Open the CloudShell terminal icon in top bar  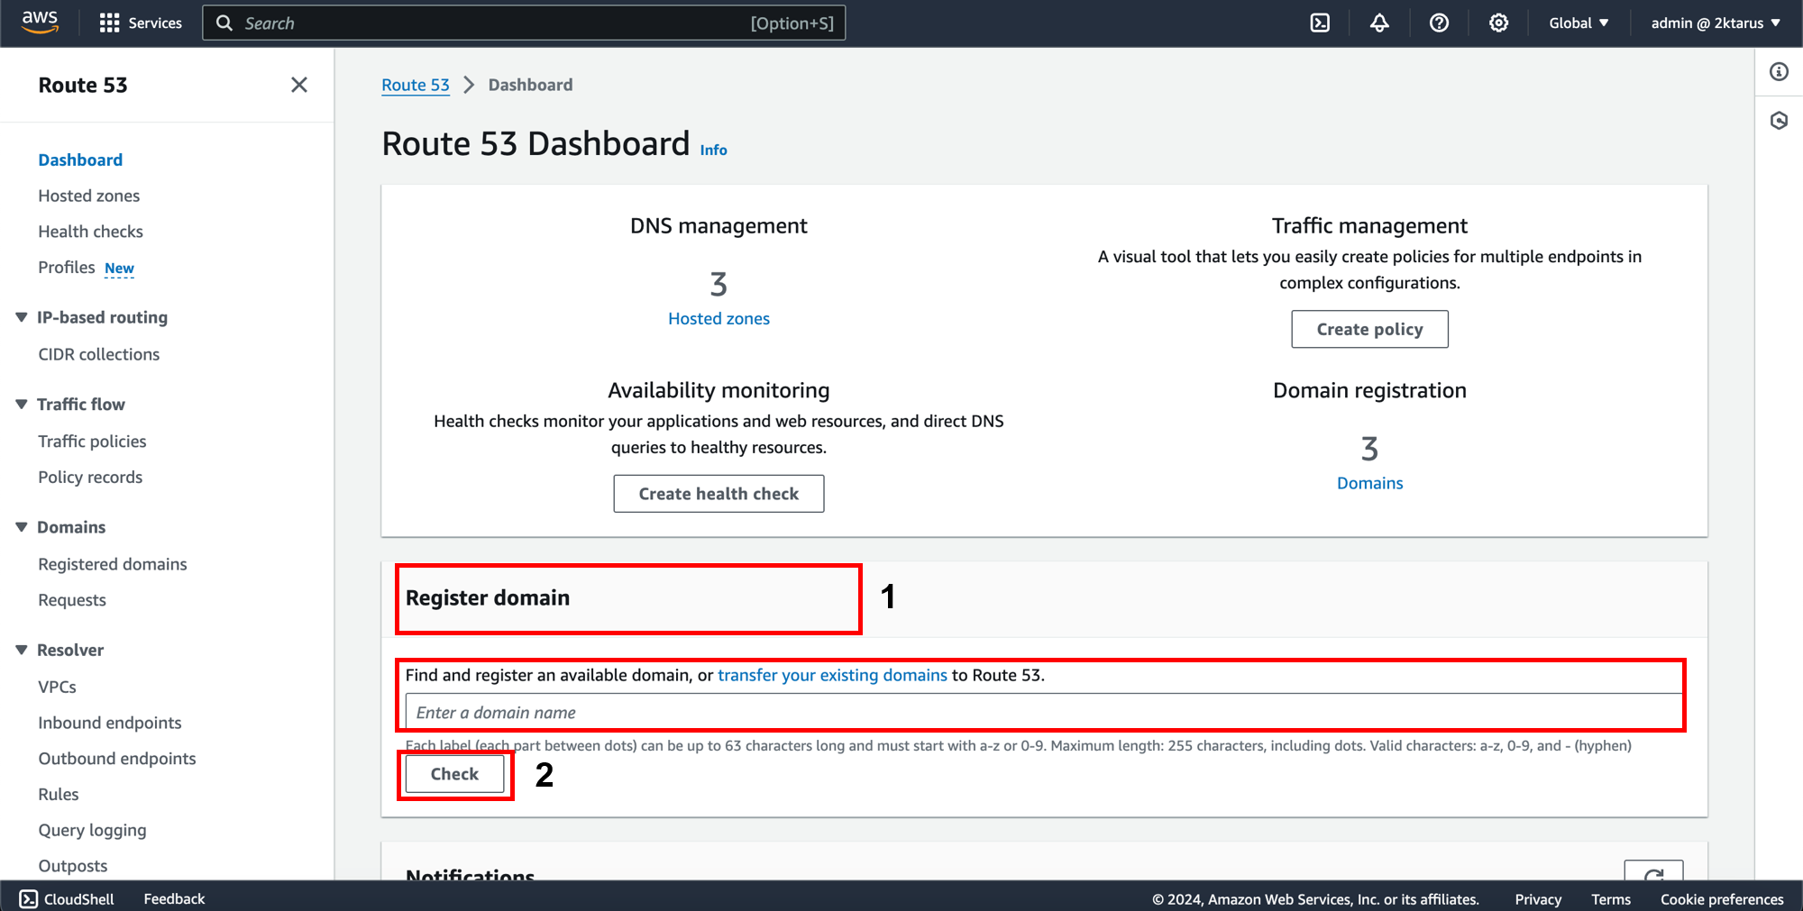[1320, 23]
